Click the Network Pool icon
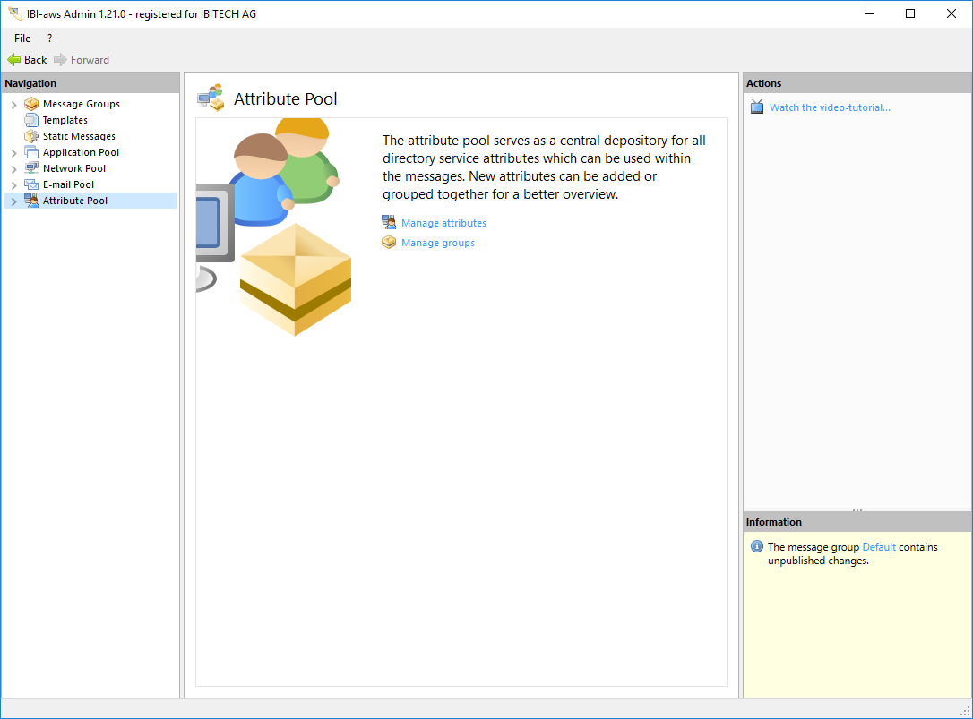Viewport: 973px width, 719px height. (31, 168)
